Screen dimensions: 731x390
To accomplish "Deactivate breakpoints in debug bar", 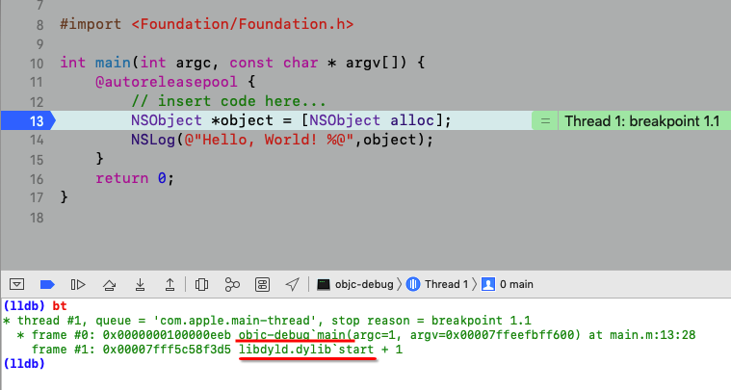I will click(x=47, y=284).
